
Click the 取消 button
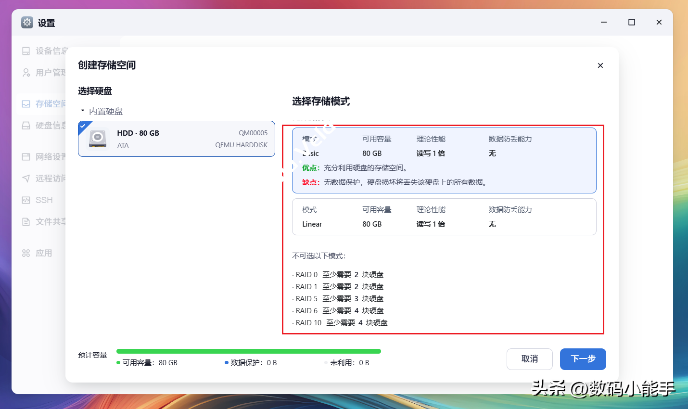[x=529, y=359]
